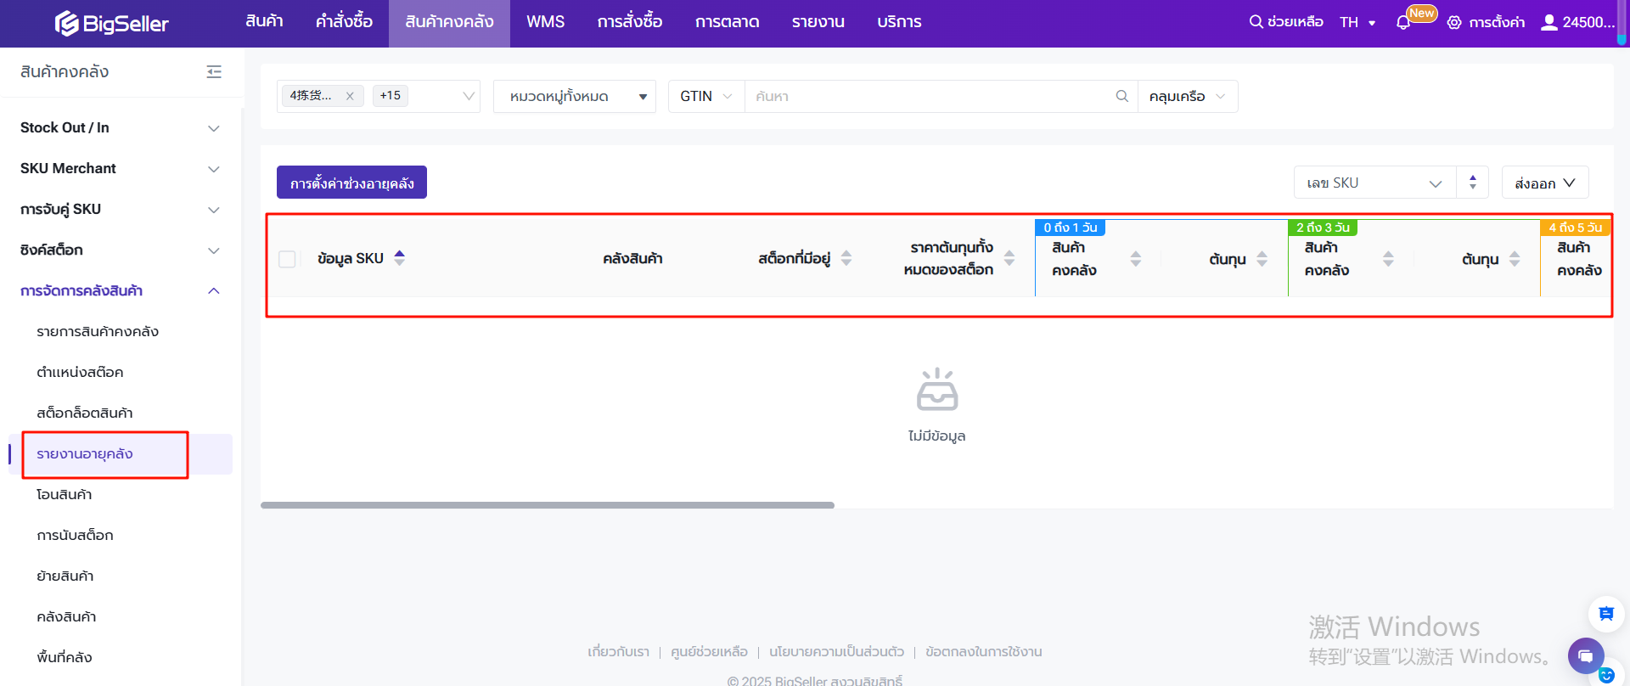
Task: Open โอนสินค้า page
Action: (65, 495)
